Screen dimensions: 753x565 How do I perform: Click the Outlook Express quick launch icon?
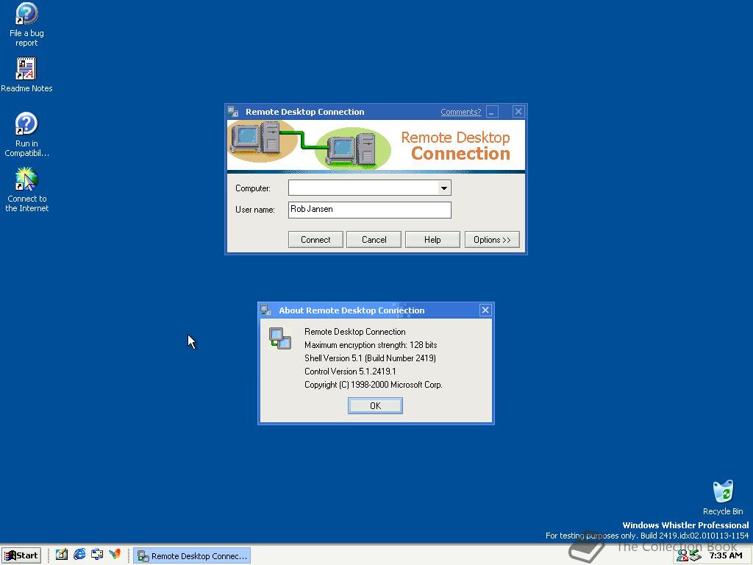click(x=97, y=555)
